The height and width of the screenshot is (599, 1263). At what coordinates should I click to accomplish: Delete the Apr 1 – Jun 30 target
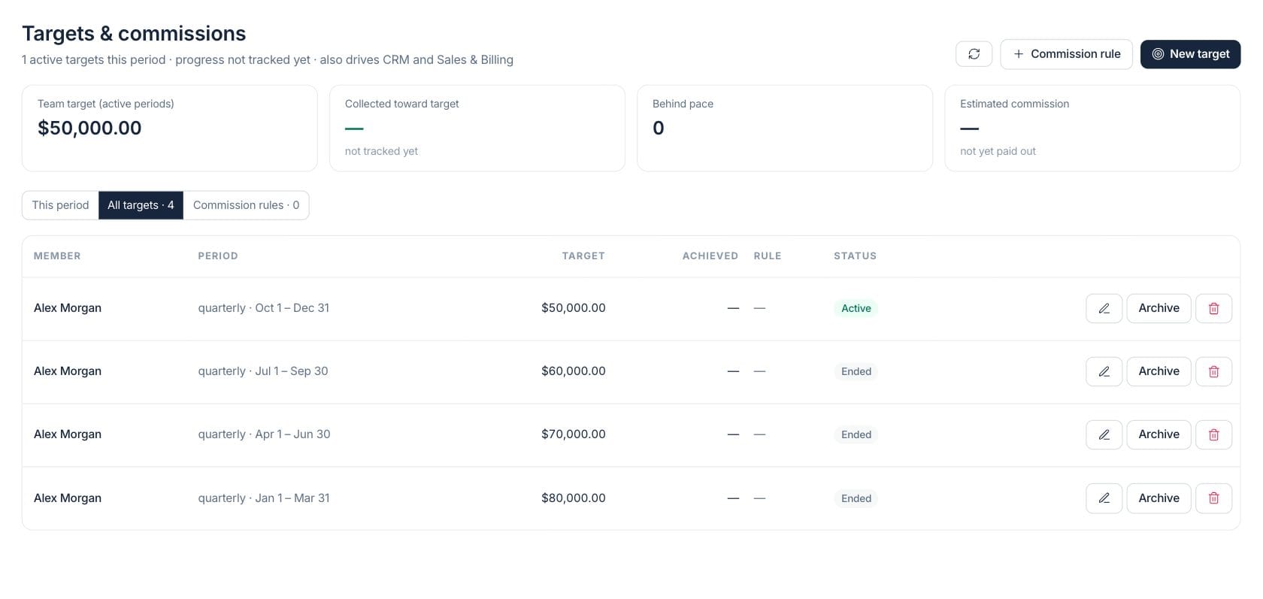1213,434
